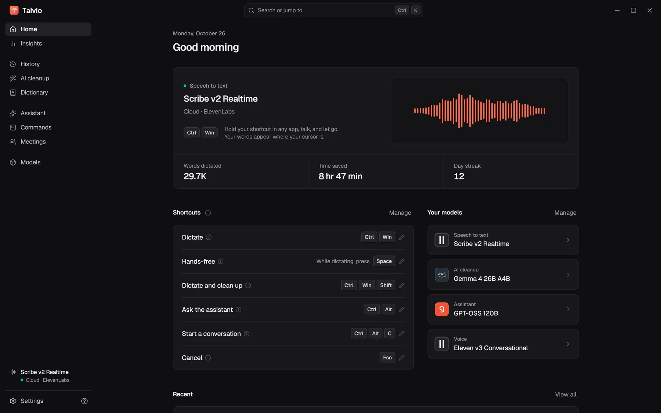
Task: Click the Time saved 8 hr 47 min stat
Action: pyautogui.click(x=376, y=171)
